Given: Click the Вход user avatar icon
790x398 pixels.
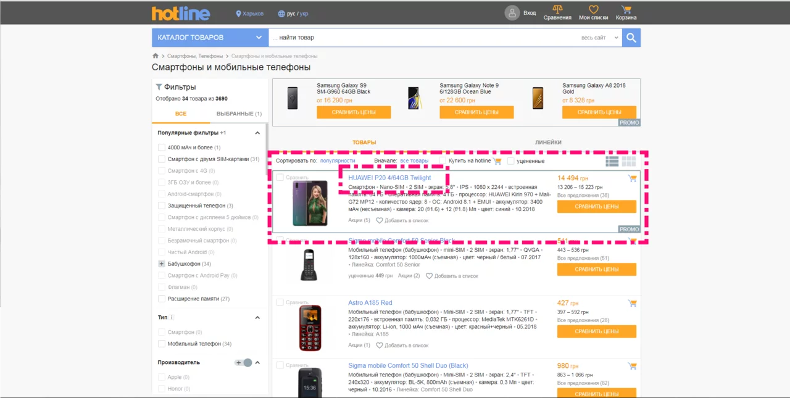Looking at the screenshot, I should coord(512,13).
